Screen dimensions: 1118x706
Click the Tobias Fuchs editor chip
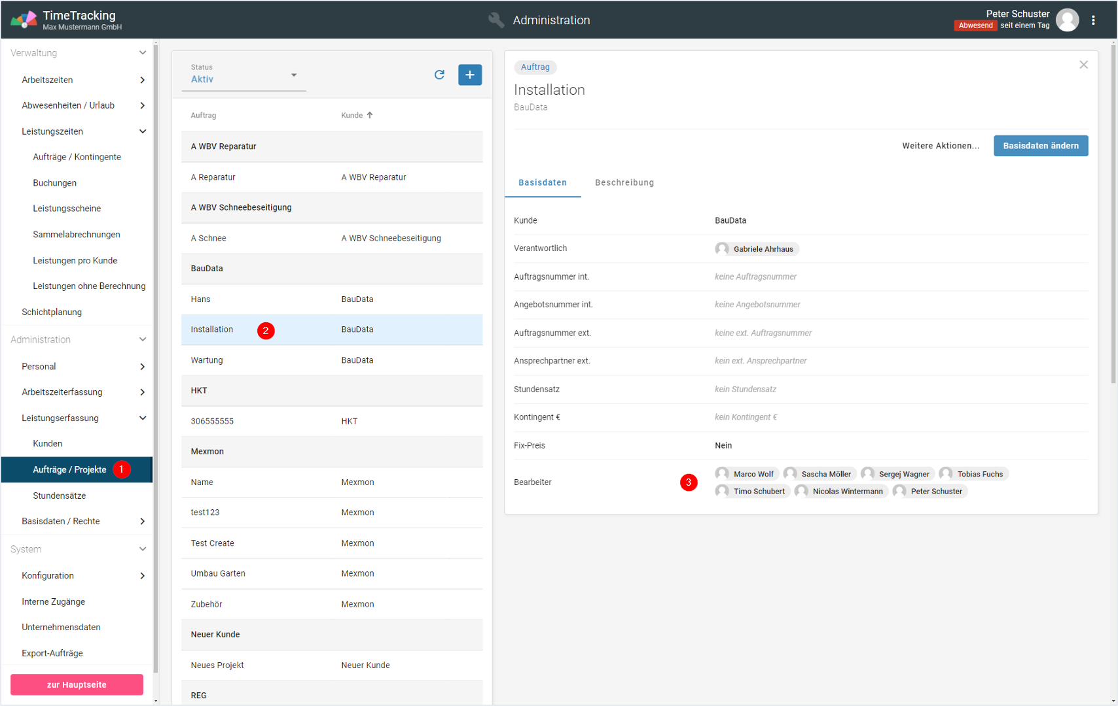click(973, 474)
